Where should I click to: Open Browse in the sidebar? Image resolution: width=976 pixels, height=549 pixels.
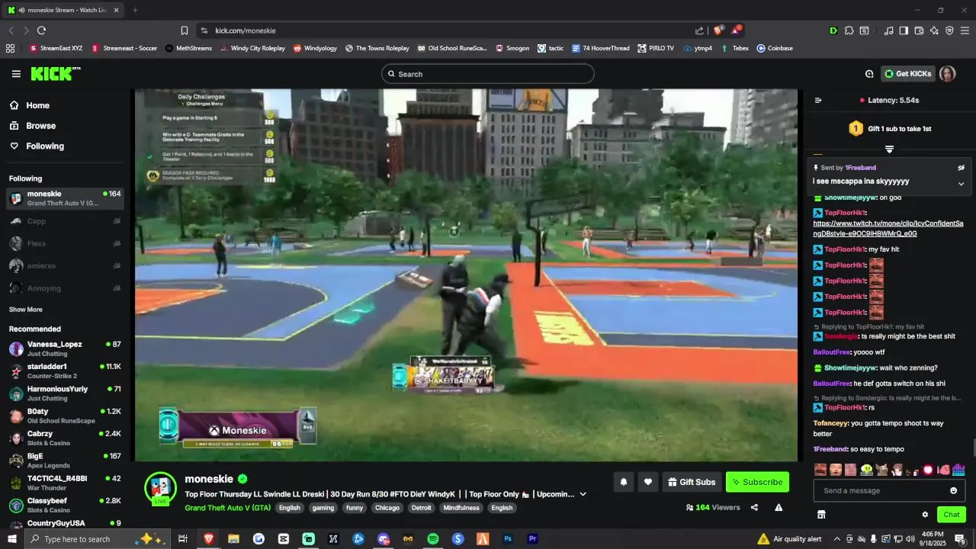click(33, 126)
